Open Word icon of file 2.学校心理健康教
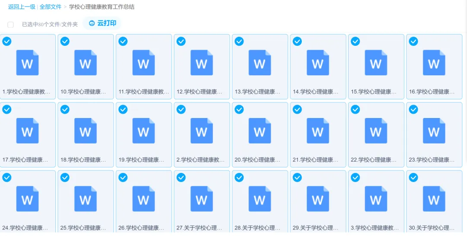This screenshot has width=467, height=236. 202,131
